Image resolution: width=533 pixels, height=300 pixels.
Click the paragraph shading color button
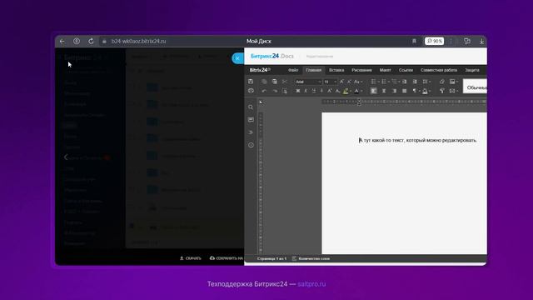pyautogui.click(x=426, y=91)
